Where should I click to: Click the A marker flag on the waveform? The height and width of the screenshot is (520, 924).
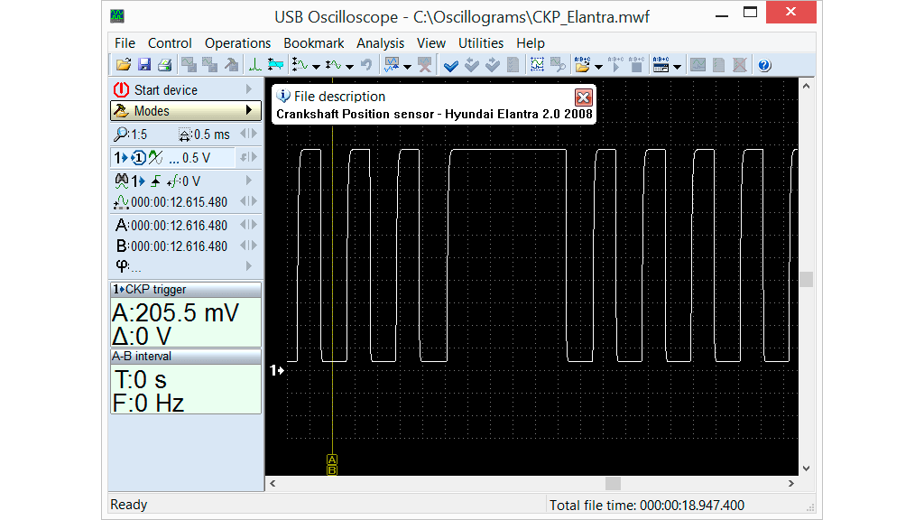pos(332,460)
